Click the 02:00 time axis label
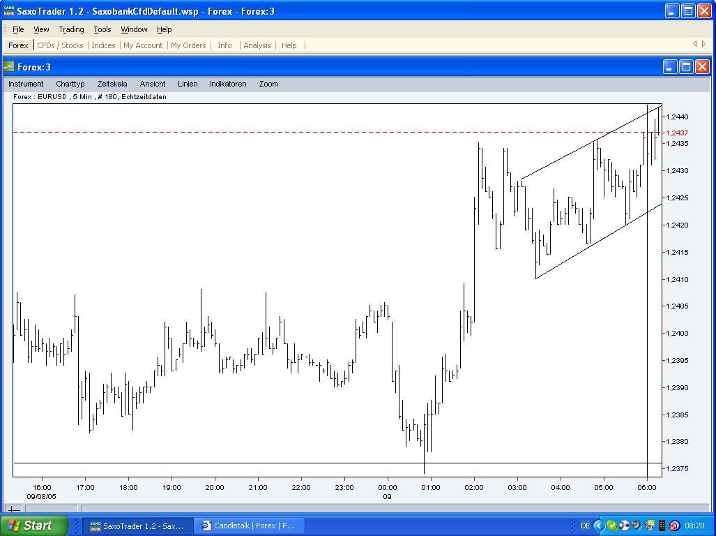Image resolution: width=716 pixels, height=536 pixels. coord(474,488)
